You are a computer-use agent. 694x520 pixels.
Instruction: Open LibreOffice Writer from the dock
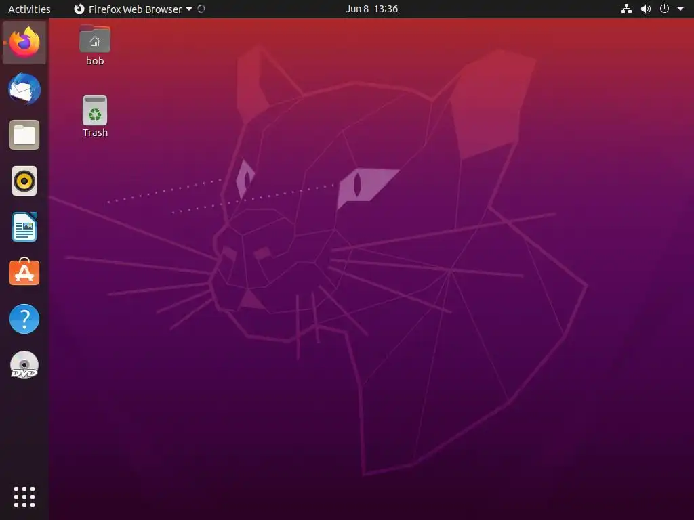coord(24,227)
